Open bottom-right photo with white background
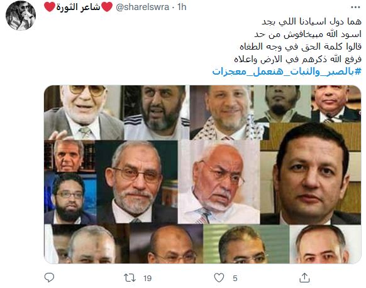The image size is (366, 288). point(325,244)
